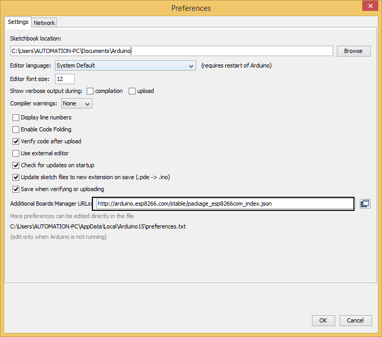382x337 pixels.
Task: Uncheck Verify code after upload
Action: (16, 141)
